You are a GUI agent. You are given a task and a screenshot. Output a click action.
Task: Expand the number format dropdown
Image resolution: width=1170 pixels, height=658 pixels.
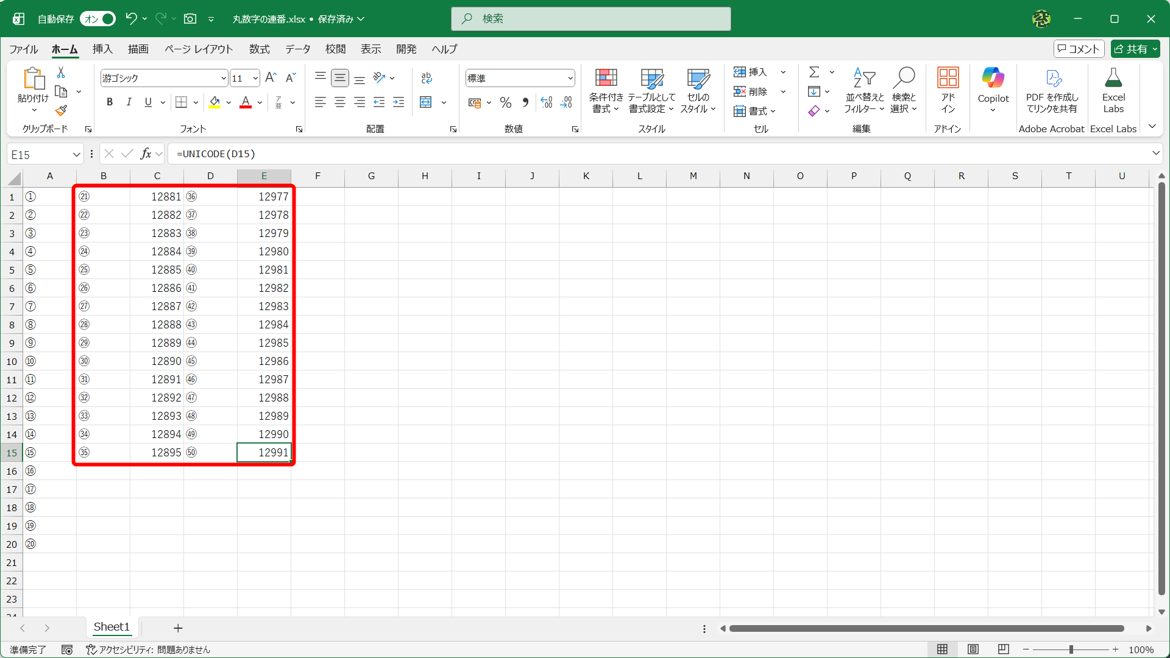click(x=570, y=78)
